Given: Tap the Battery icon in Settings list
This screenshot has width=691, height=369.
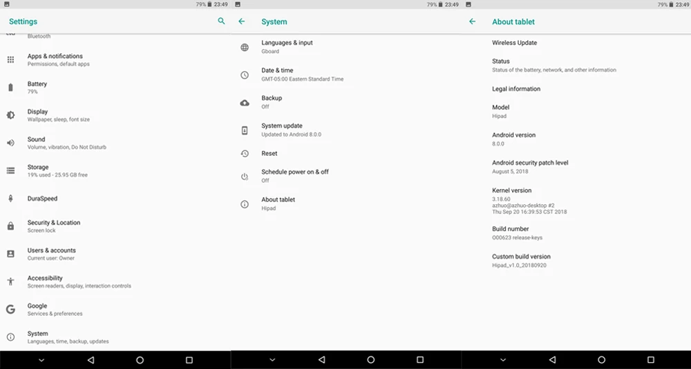Looking at the screenshot, I should click(x=10, y=88).
